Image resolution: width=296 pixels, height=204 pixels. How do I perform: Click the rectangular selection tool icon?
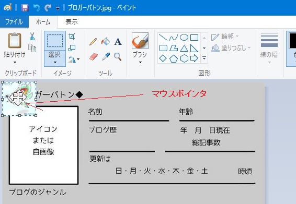click(55, 41)
